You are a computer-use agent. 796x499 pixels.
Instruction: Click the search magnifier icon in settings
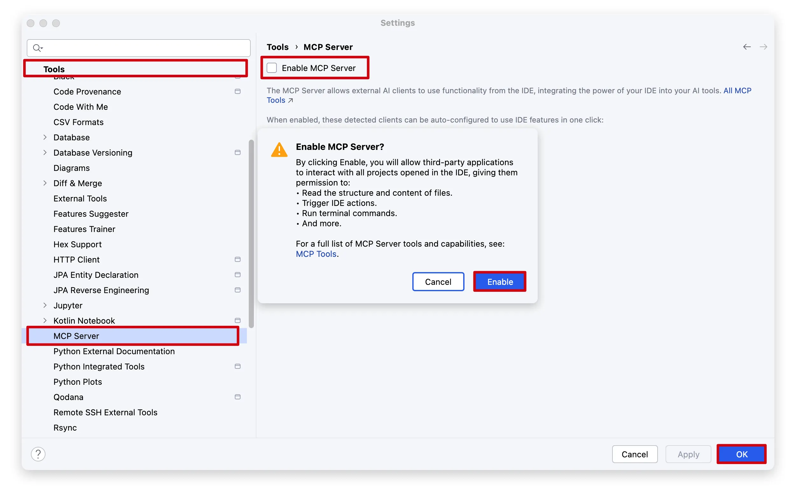[37, 48]
